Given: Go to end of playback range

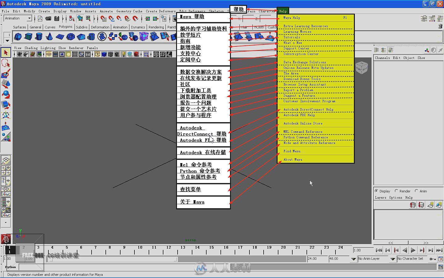Looking at the screenshot, I should point(439,250).
